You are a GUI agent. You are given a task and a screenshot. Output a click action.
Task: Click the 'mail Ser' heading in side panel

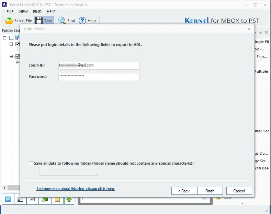coord(262,131)
